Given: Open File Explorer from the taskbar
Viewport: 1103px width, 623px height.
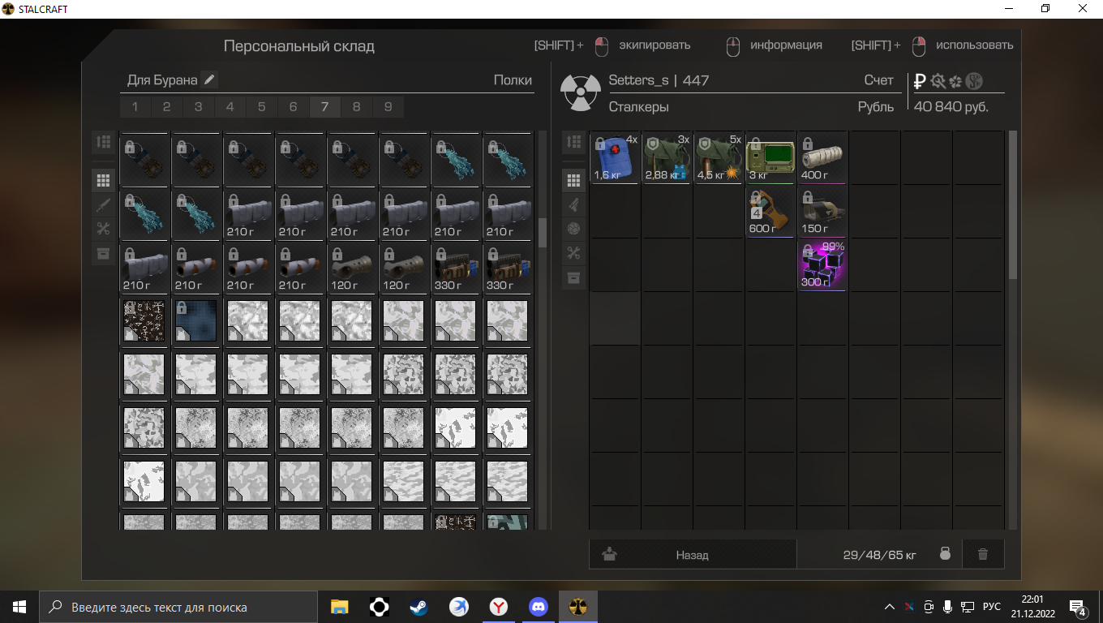Looking at the screenshot, I should point(340,607).
